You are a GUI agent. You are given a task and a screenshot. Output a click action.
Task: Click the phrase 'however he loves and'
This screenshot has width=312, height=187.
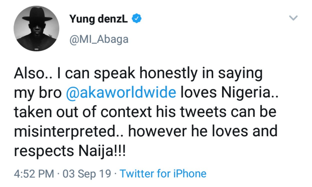click(x=203, y=131)
